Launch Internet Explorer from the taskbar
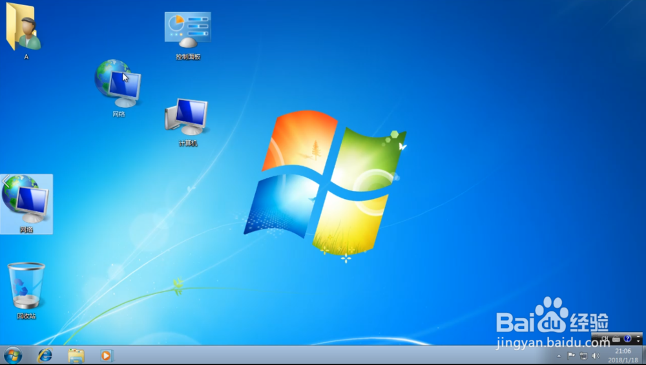Image resolution: width=646 pixels, height=365 pixels. coord(45,355)
